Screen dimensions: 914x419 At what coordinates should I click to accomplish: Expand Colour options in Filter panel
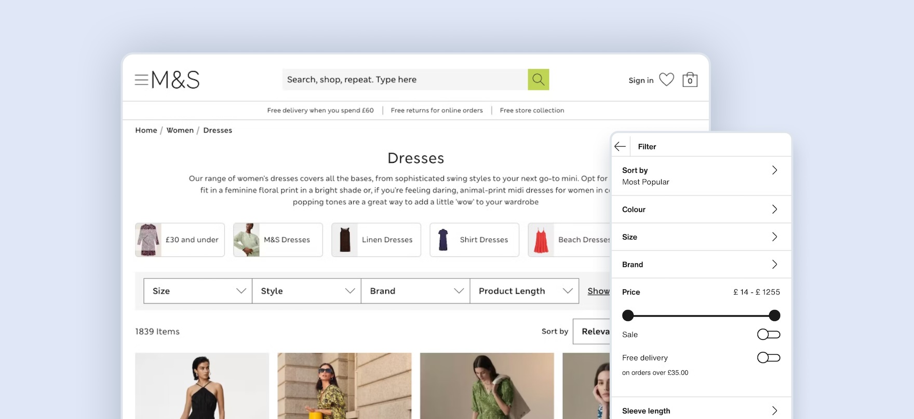click(x=701, y=209)
